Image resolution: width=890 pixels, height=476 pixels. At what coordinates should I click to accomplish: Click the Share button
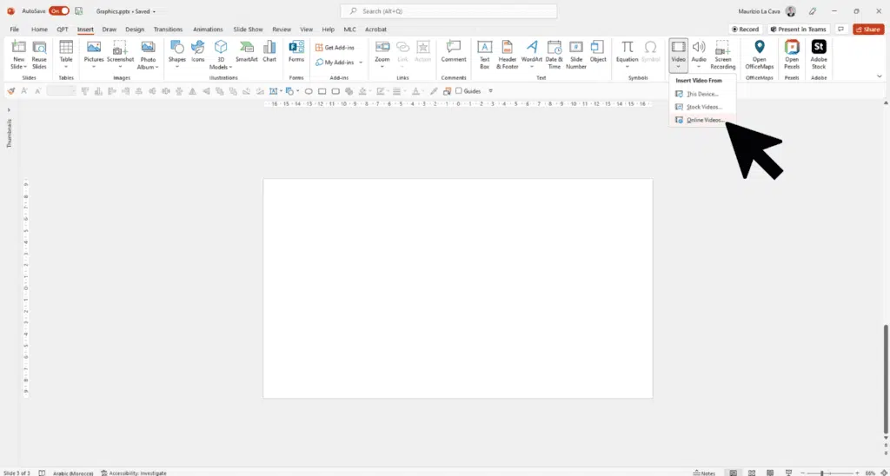pos(868,30)
